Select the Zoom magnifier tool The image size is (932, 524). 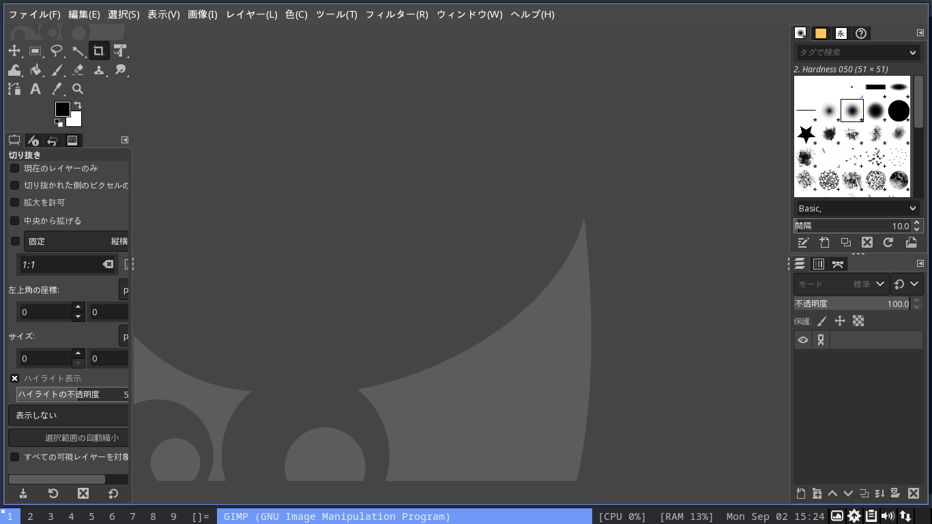(78, 89)
